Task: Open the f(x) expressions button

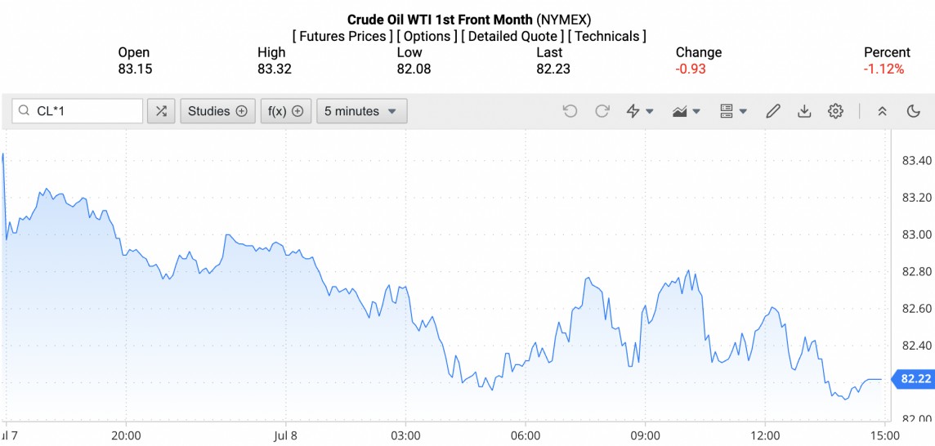Action: tap(285, 111)
